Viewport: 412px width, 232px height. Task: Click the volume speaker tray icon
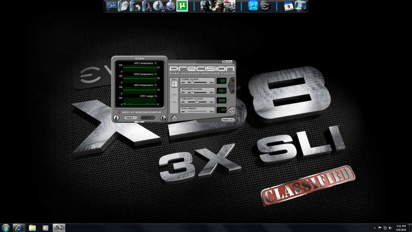[390, 228]
